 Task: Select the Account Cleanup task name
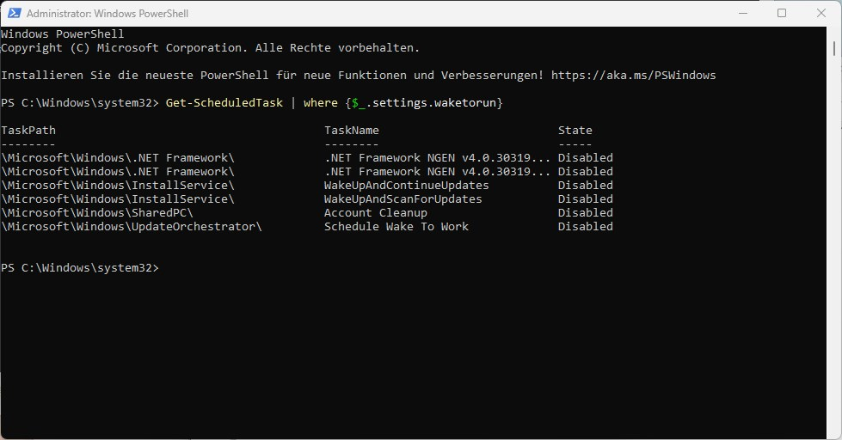375,212
